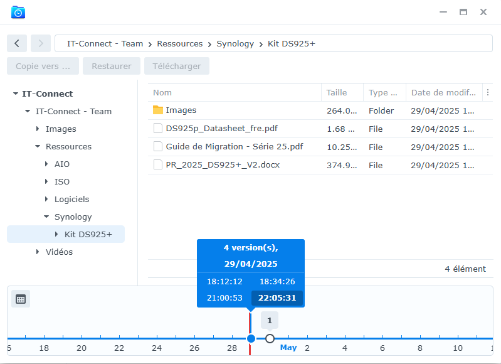Collapse the IT-Connect root tree node

click(x=16, y=94)
